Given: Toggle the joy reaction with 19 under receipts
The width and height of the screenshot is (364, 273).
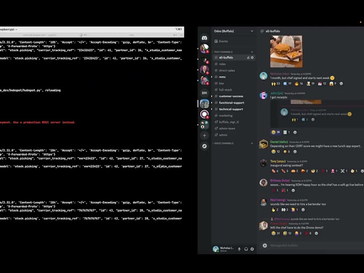Looking at the screenshot, I should click(x=275, y=132).
